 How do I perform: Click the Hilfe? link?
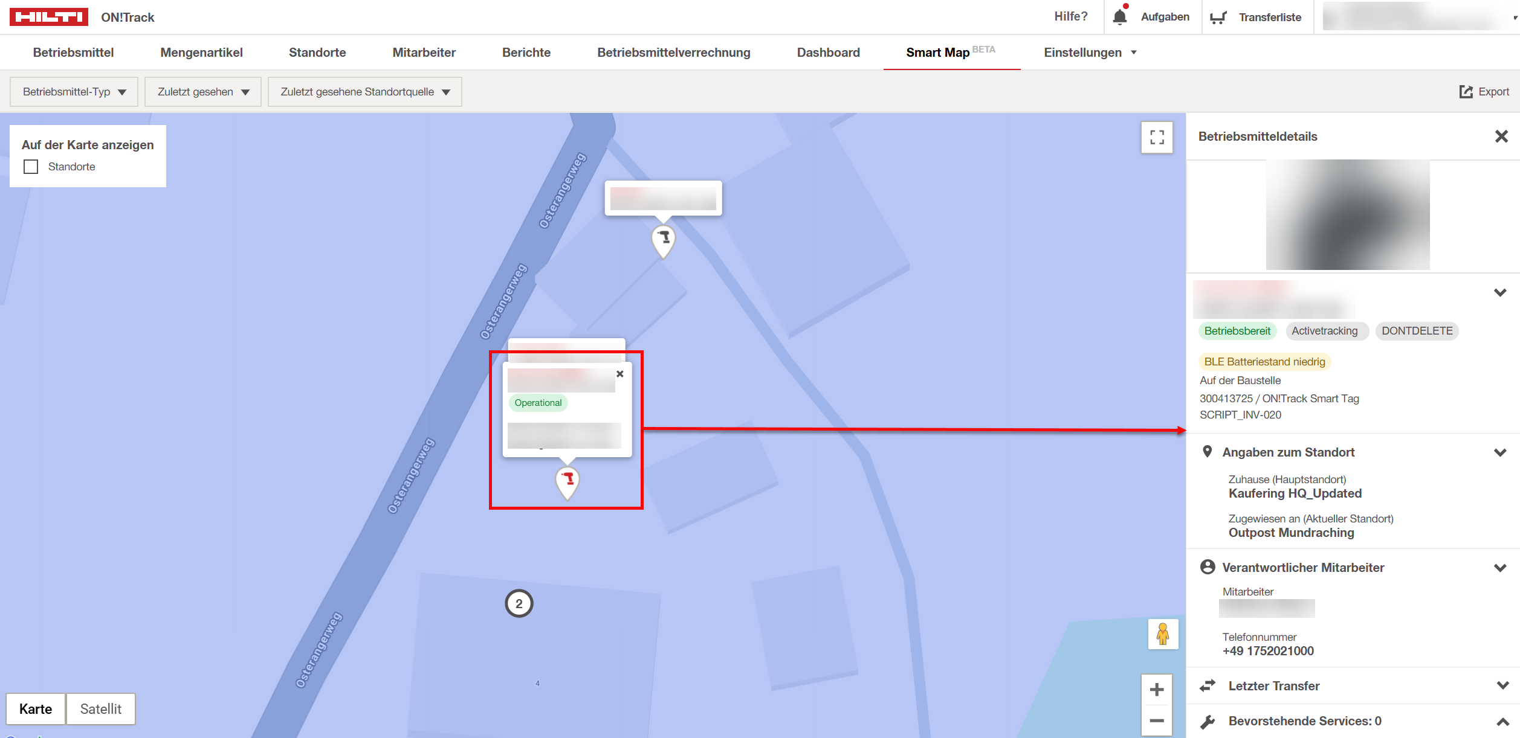click(1071, 17)
